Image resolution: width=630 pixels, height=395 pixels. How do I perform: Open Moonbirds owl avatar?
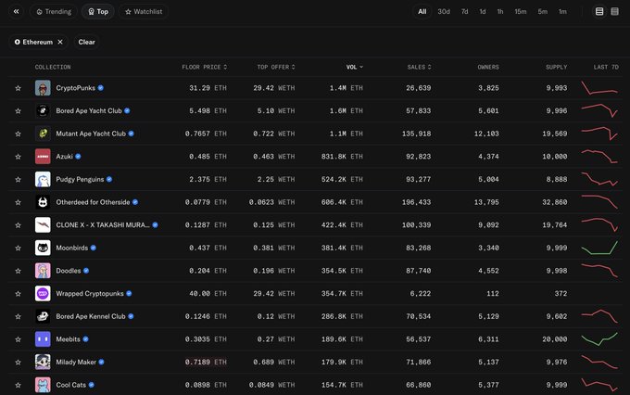click(x=43, y=248)
